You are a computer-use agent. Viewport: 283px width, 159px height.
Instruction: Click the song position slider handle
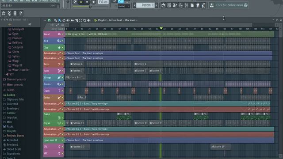click(90, 7)
